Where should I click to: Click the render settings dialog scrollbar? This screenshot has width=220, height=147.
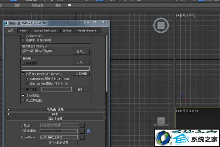pyautogui.click(x=107, y=64)
